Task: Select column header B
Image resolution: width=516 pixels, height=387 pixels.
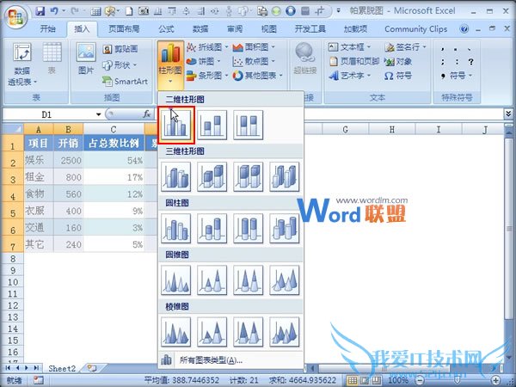Action: (x=68, y=130)
